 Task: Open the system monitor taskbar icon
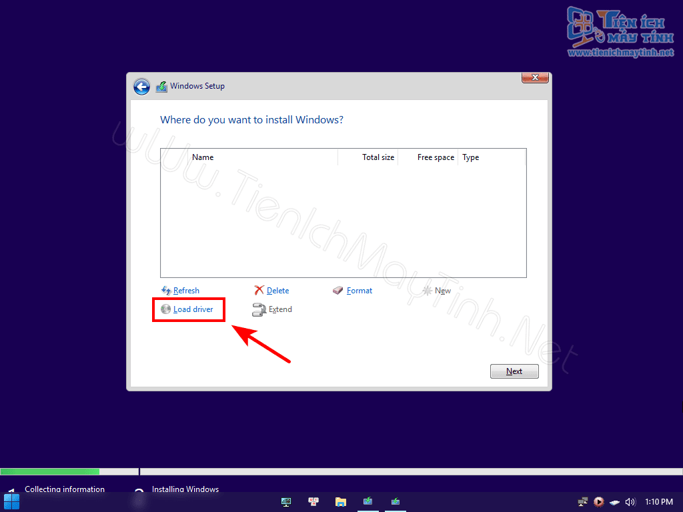[x=286, y=501]
